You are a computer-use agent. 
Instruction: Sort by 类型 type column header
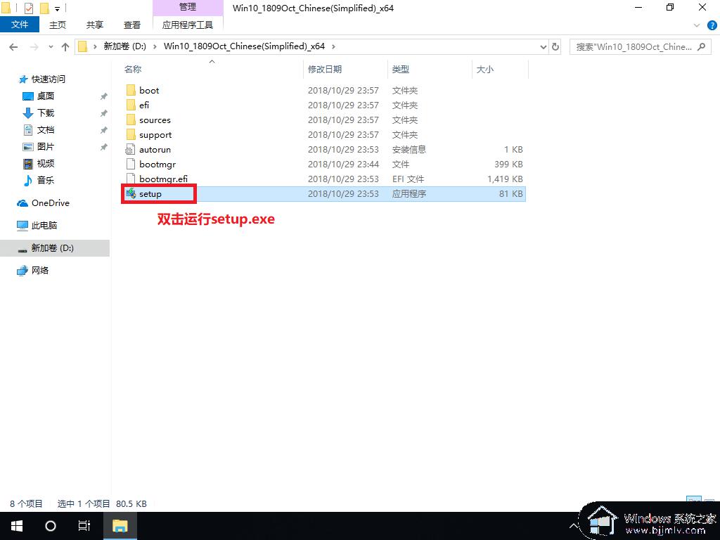(x=400, y=70)
